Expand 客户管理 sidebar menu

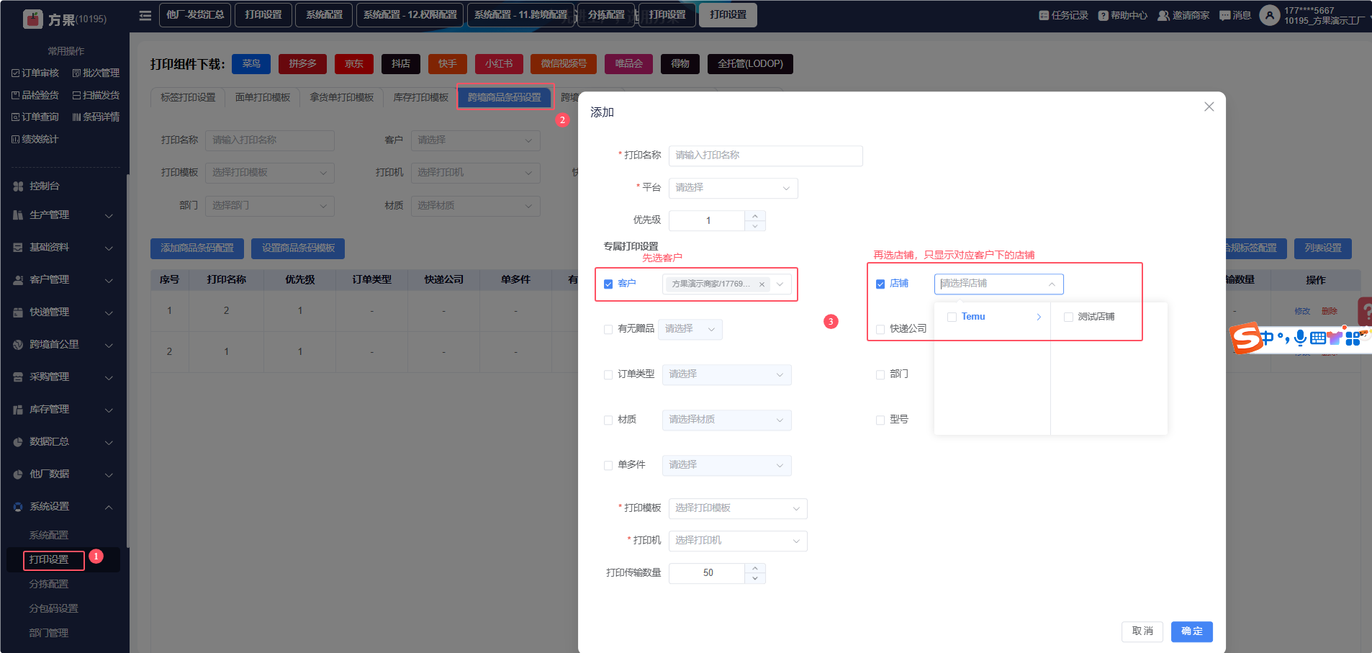63,279
